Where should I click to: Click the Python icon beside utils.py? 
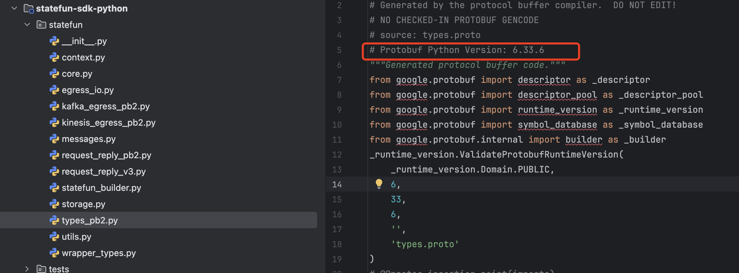54,237
